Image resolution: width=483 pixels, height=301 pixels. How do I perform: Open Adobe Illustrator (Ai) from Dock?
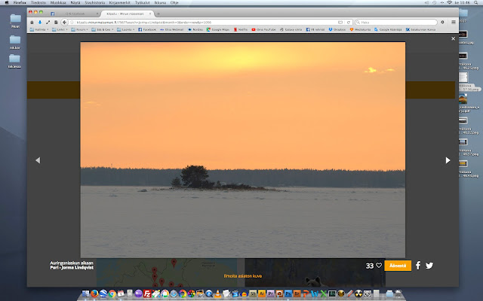(x=262, y=293)
